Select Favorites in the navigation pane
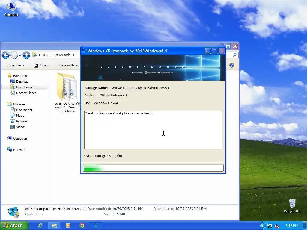Viewport: 307px width, 230px height. point(20,76)
